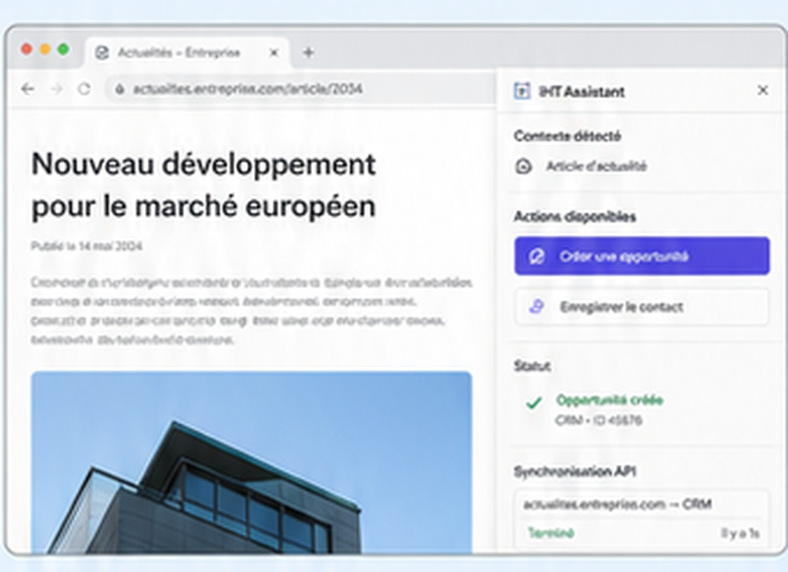This screenshot has width=788, height=572.
Task: Click the green checkmark status icon
Action: (x=534, y=402)
